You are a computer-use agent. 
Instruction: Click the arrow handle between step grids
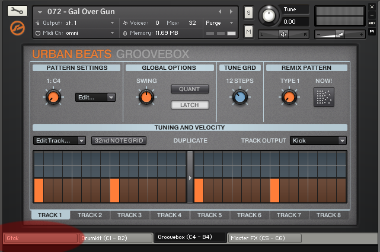click(x=190, y=177)
